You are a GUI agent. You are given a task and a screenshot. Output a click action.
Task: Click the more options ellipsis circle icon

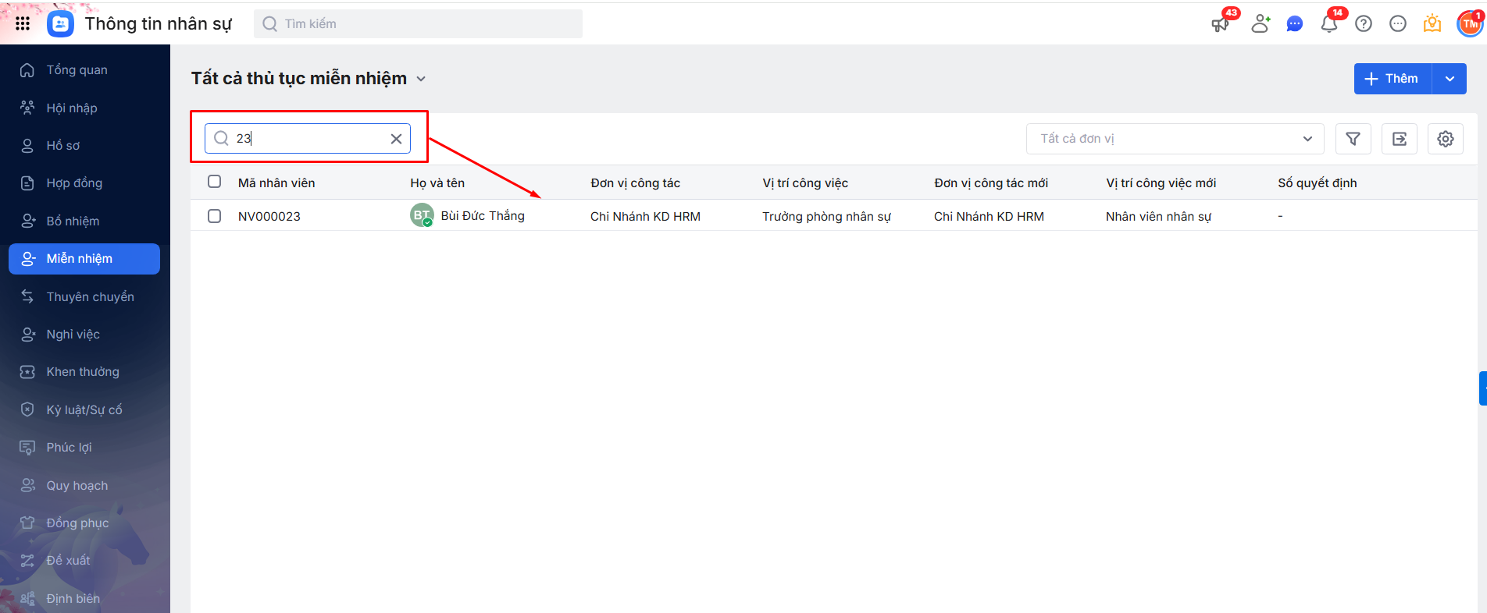coord(1398,24)
